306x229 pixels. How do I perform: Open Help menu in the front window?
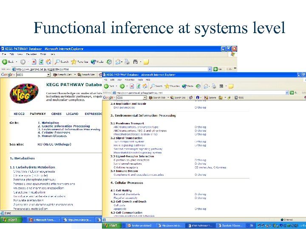point(148,80)
